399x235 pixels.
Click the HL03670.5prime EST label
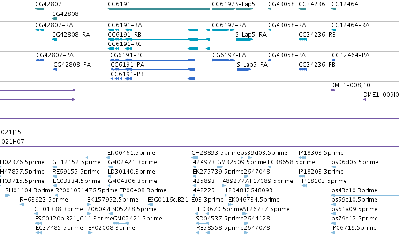(218, 209)
